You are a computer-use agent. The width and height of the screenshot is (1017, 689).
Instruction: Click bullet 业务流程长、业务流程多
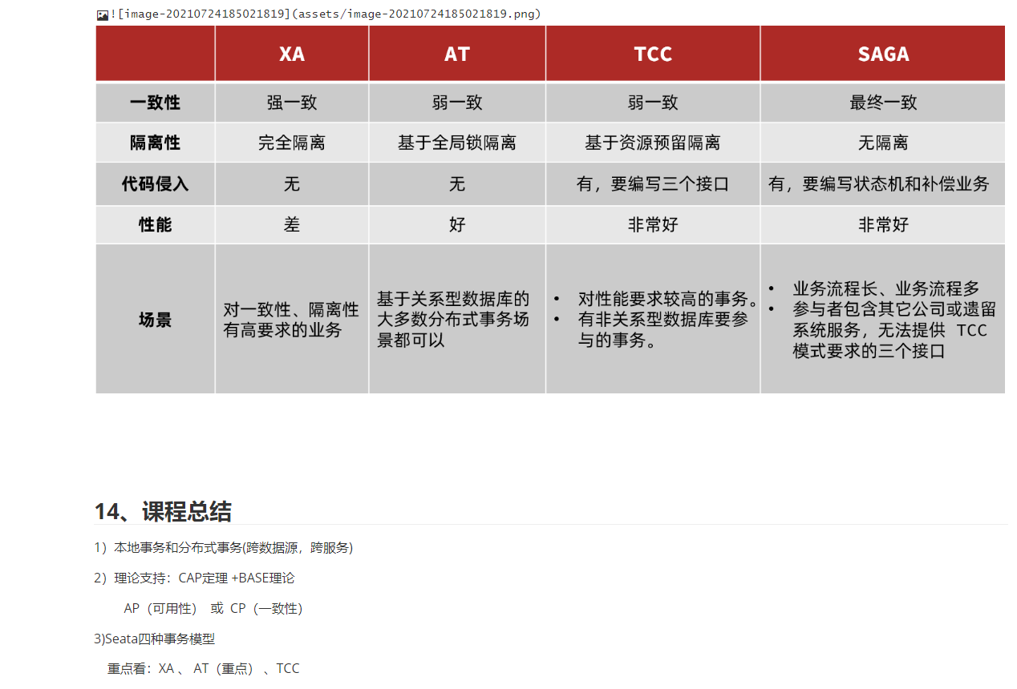(873, 289)
